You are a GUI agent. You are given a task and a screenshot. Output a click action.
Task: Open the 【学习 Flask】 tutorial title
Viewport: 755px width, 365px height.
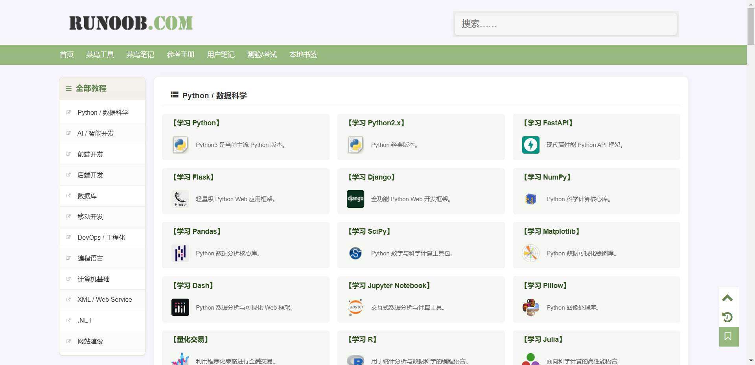tap(193, 177)
